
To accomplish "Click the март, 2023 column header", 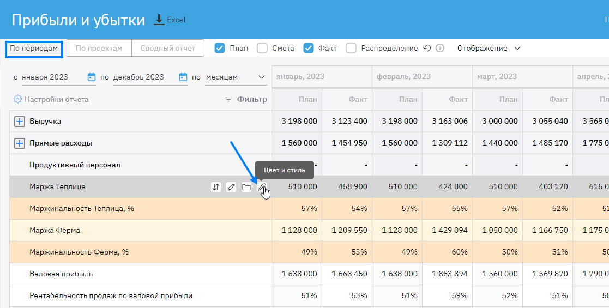I will click(x=522, y=76).
